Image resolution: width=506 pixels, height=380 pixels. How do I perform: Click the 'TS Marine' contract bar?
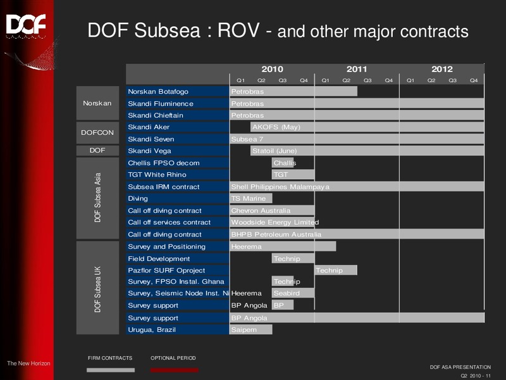tap(251, 198)
